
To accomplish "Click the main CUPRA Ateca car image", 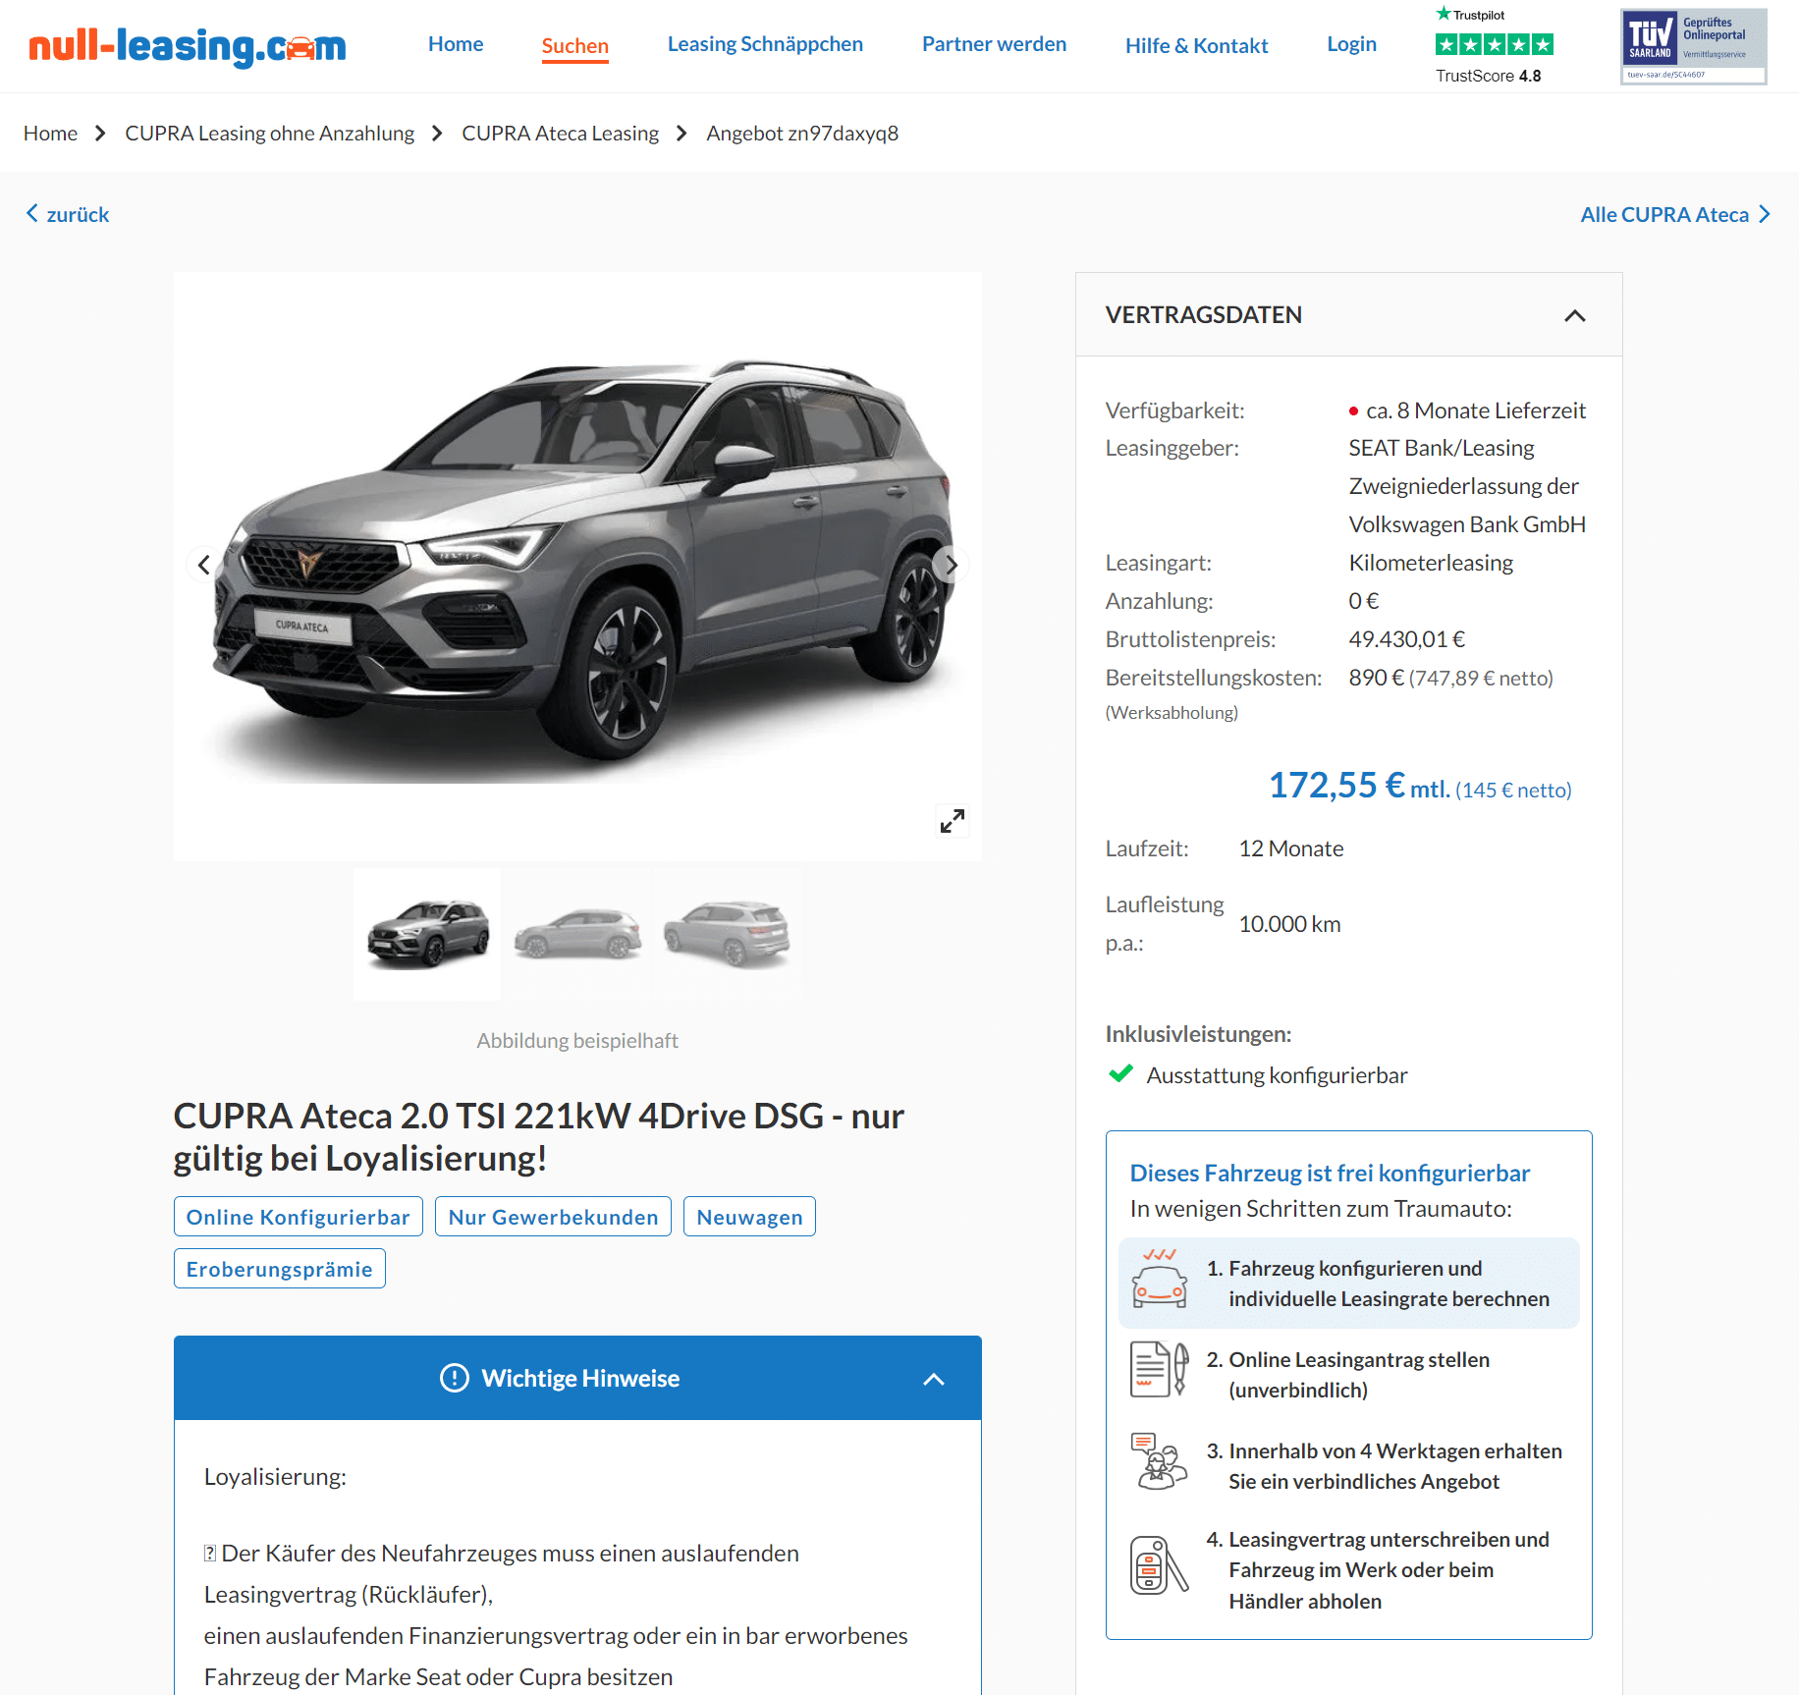I will (577, 566).
